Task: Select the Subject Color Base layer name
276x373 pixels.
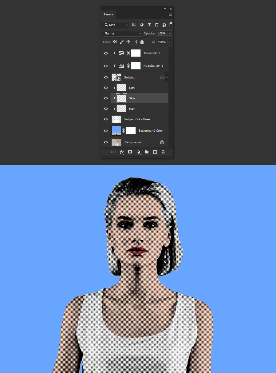Action: [x=137, y=119]
